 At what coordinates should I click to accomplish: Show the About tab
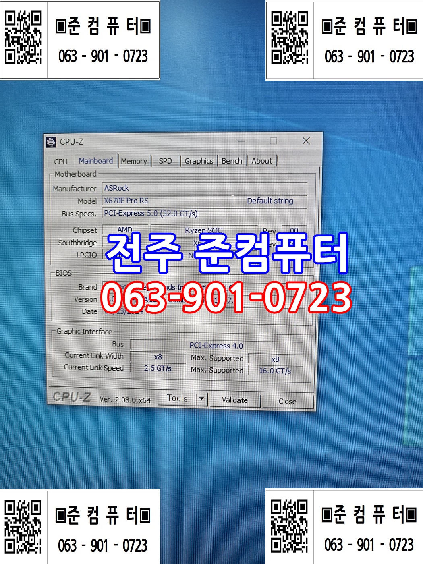[262, 161]
